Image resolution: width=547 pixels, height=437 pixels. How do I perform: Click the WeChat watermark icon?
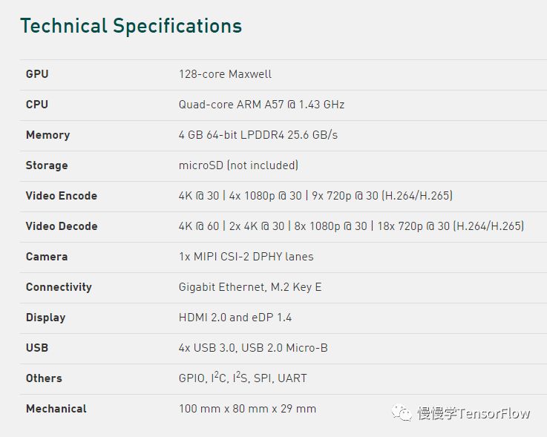point(402,413)
